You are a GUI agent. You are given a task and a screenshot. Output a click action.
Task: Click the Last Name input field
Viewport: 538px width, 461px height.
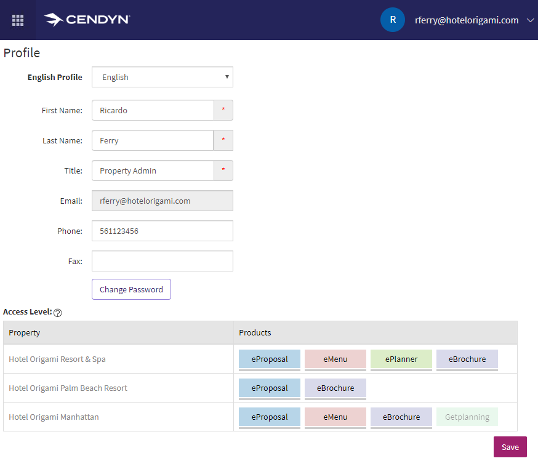(x=153, y=140)
